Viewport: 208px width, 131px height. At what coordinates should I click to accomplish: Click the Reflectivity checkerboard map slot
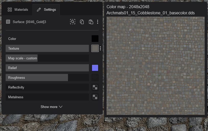(95, 87)
